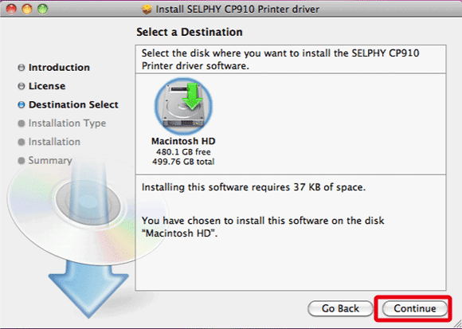
Task: Click the Installation Type step bullet
Action: click(x=22, y=123)
